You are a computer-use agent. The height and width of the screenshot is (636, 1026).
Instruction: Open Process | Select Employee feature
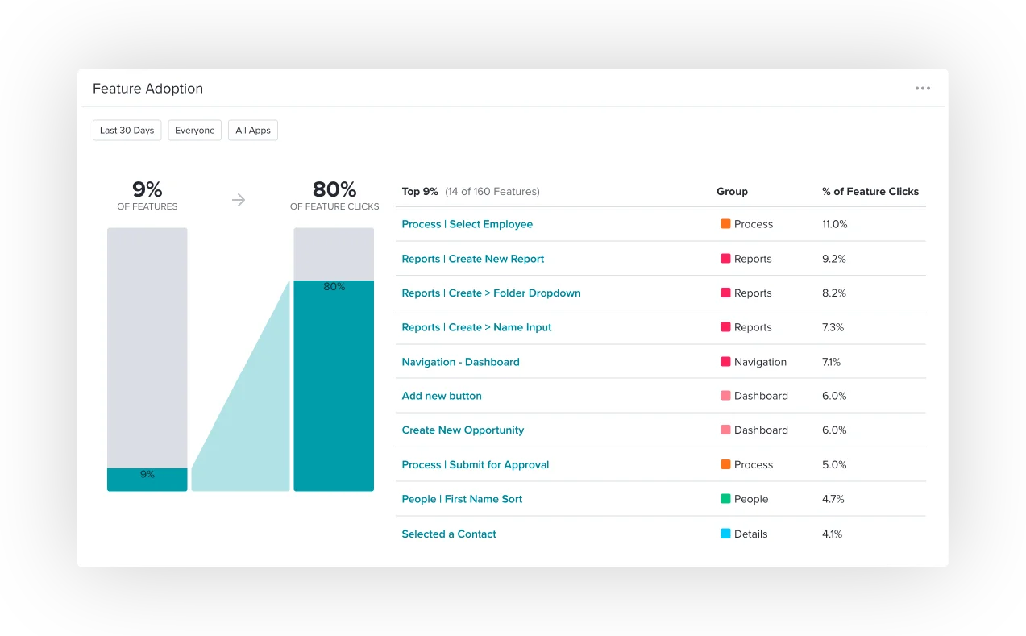(467, 224)
